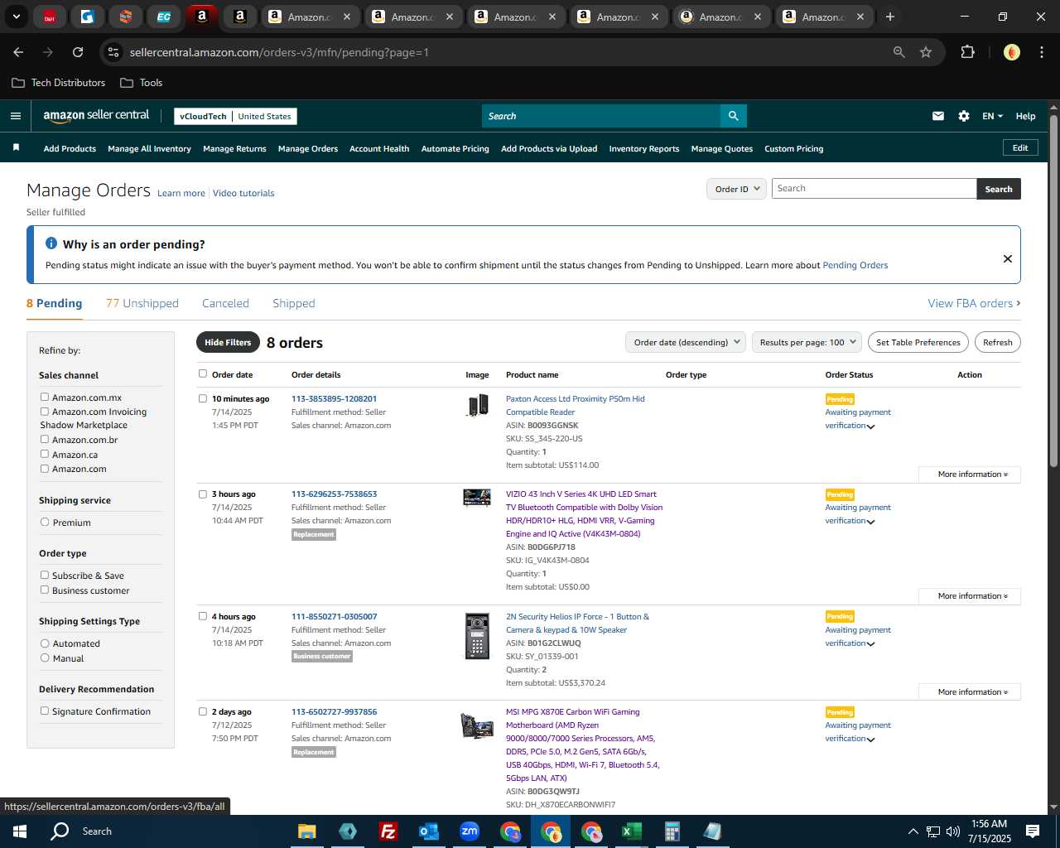Open FileZilla from the taskbar
1060x848 pixels.
pyautogui.click(x=388, y=831)
